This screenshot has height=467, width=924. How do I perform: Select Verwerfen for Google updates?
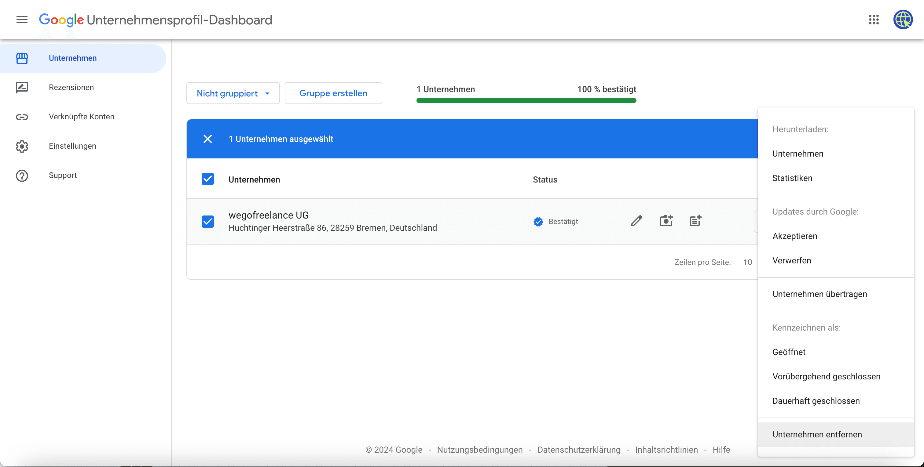[x=836, y=261]
